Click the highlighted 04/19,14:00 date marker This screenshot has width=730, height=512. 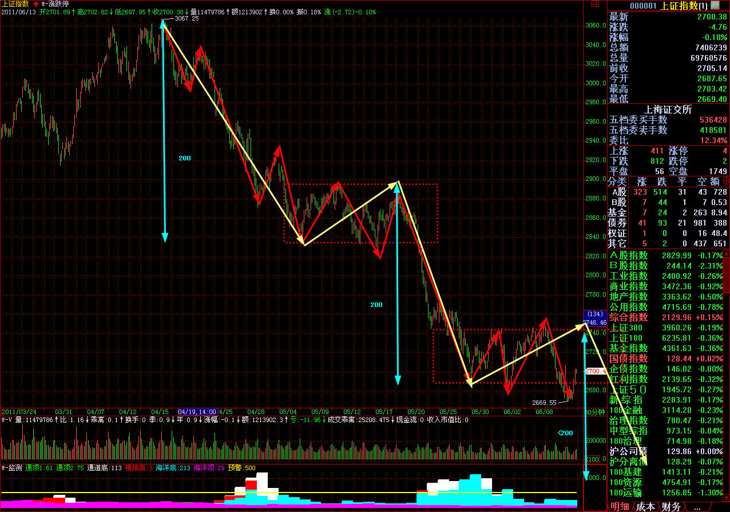click(197, 412)
